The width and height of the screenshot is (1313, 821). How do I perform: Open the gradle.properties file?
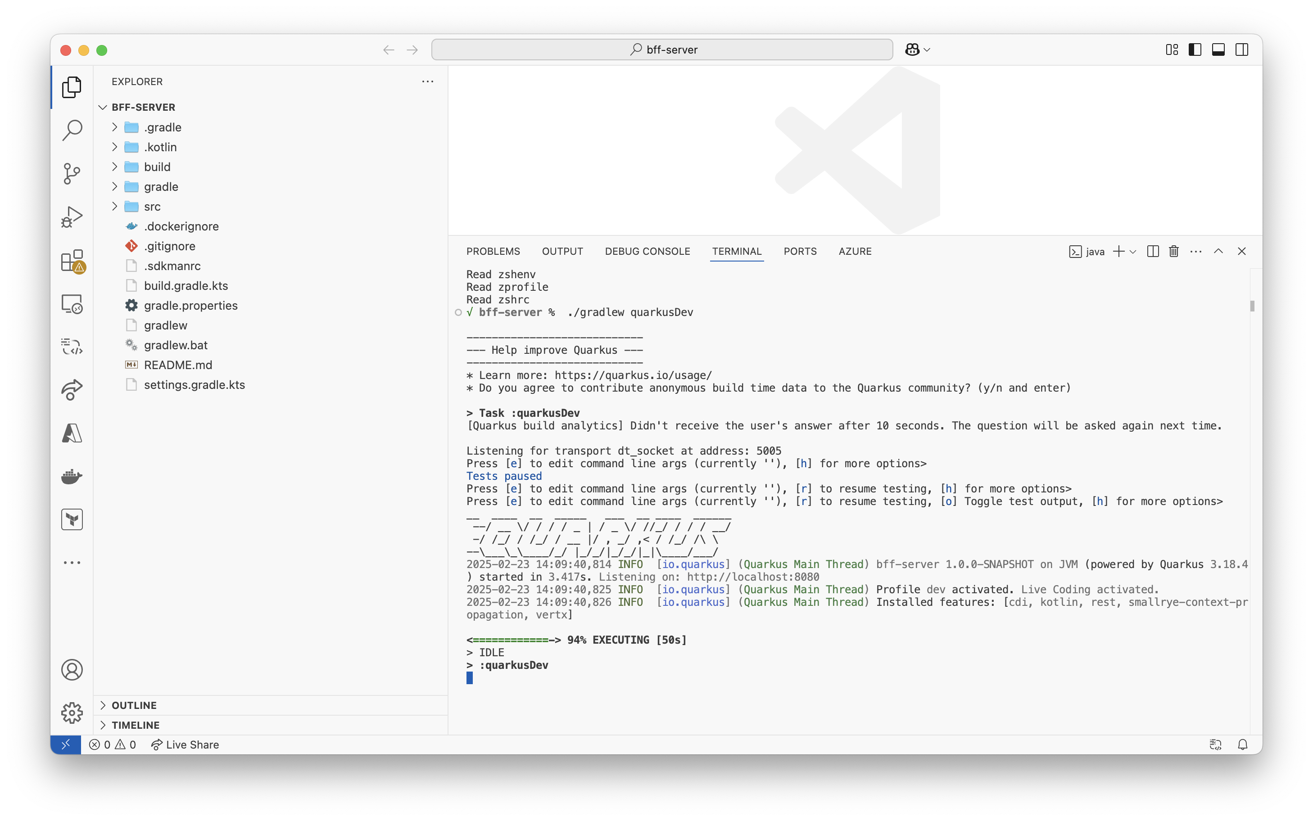pyautogui.click(x=190, y=305)
